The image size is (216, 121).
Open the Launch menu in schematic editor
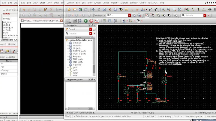70,3
